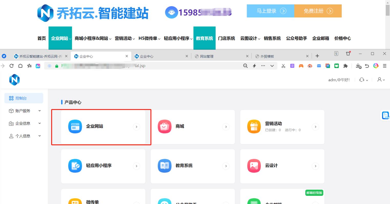Click the 邮箱初级版 green badge
Image resolution: width=390 pixels, height=204 pixels.
click(314, 193)
